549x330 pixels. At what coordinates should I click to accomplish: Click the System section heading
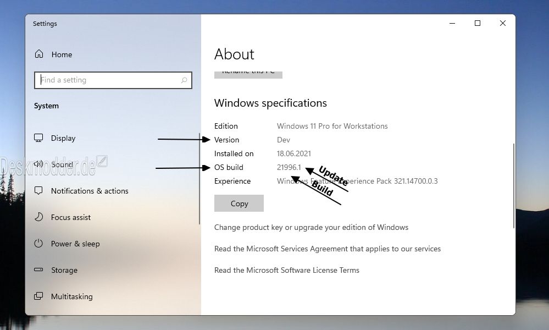click(x=46, y=106)
